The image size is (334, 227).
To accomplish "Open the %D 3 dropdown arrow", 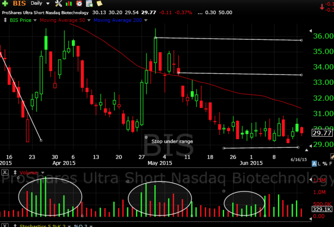I will point(91,226).
